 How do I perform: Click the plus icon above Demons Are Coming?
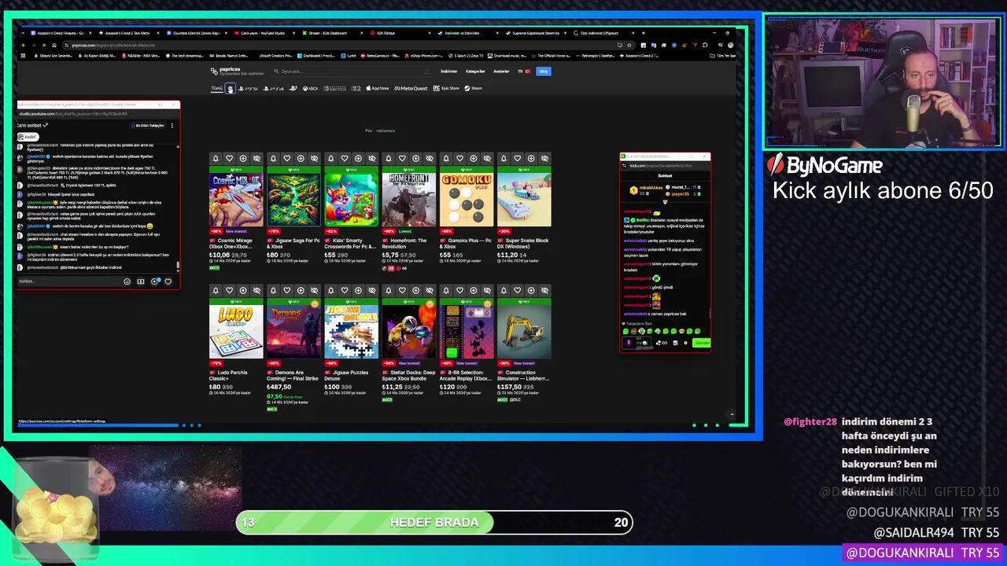(x=301, y=291)
